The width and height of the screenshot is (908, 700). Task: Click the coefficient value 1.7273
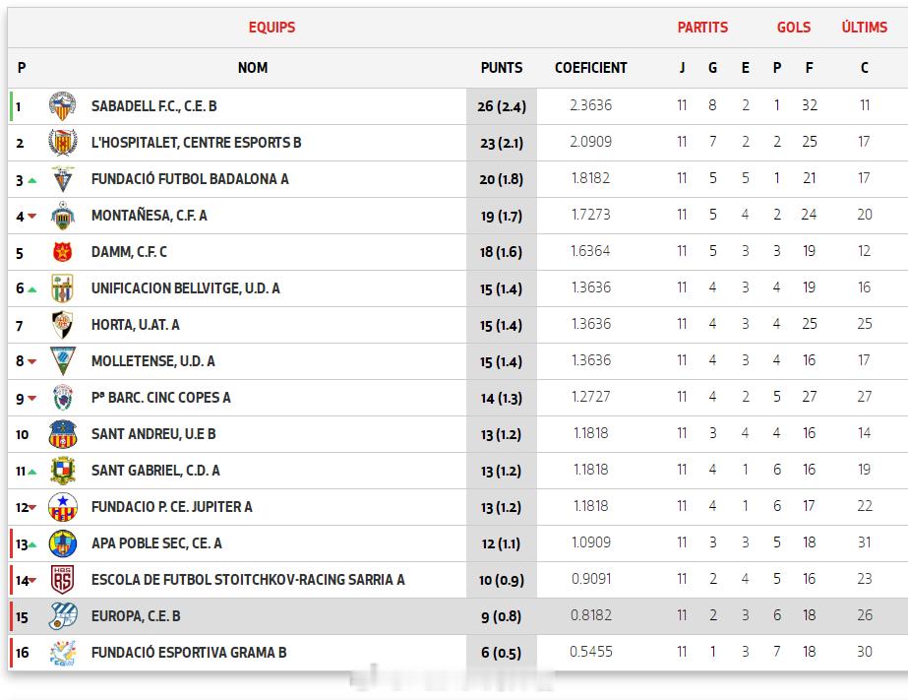click(x=590, y=215)
